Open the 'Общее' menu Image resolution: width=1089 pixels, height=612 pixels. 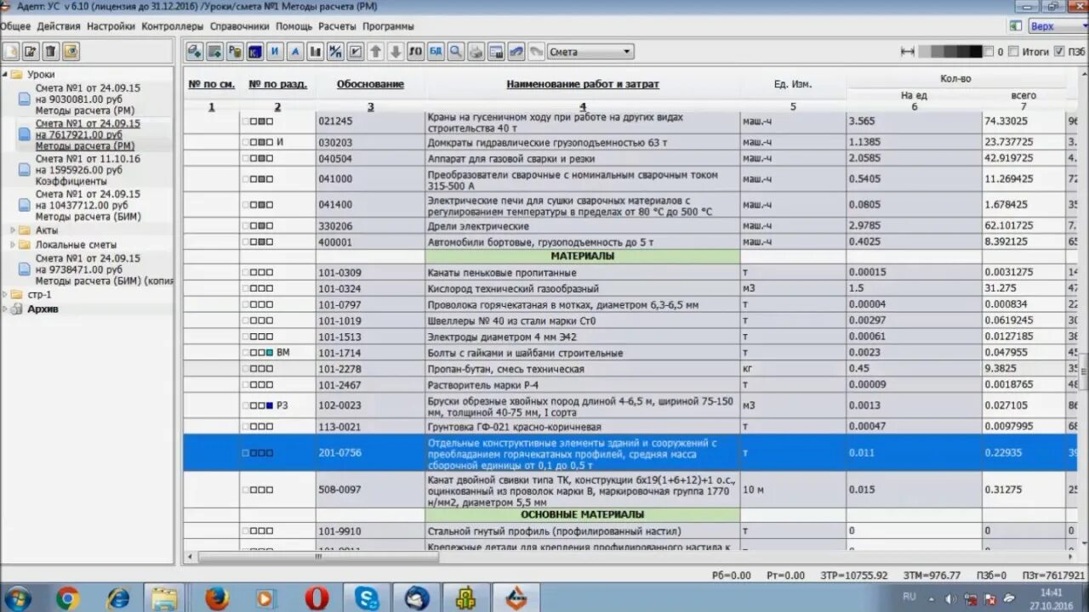tap(15, 26)
